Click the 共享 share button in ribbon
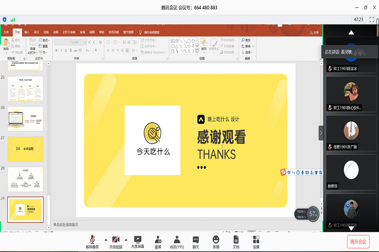Viewport: 379px width, 252px height. pos(314,32)
